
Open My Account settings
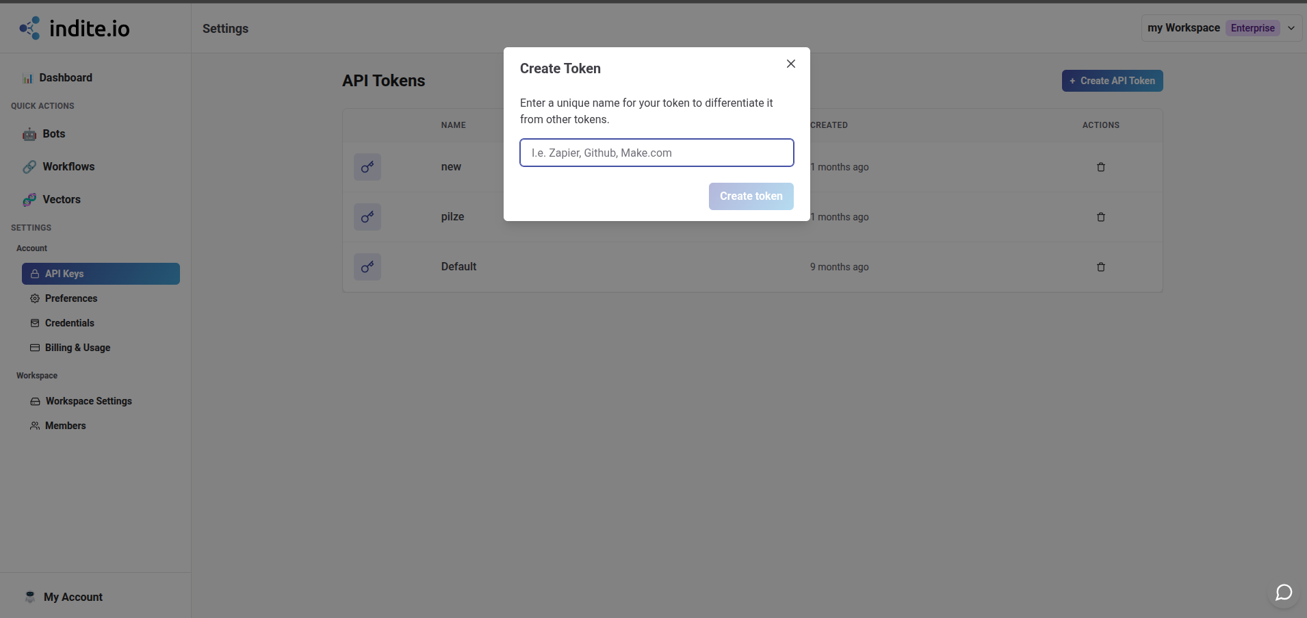[72, 596]
